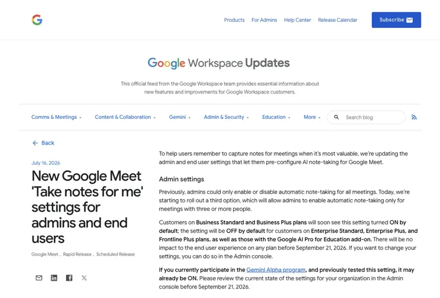Viewport: 440px width, 298px height.
Task: Click into the Search blog field
Action: click(x=366, y=117)
